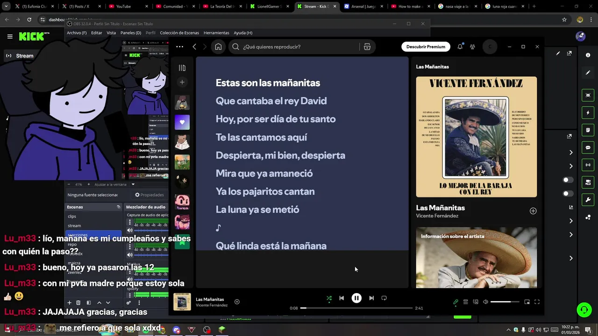598x336 pixels.
Task: Click the Kick sidebar pencil edit icon
Action: [x=588, y=73]
